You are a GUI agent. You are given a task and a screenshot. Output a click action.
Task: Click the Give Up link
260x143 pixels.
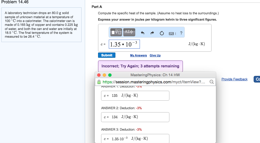click(x=155, y=56)
